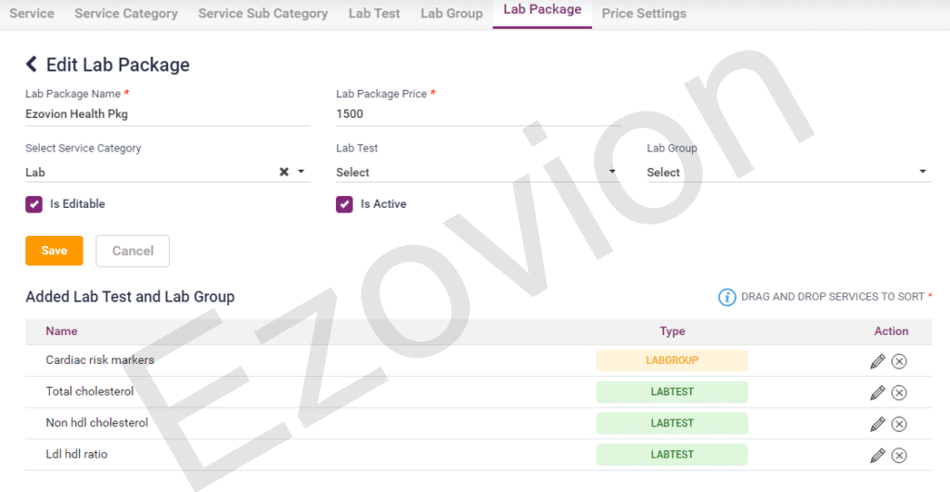Open the Service Sub Category tab

[263, 14]
